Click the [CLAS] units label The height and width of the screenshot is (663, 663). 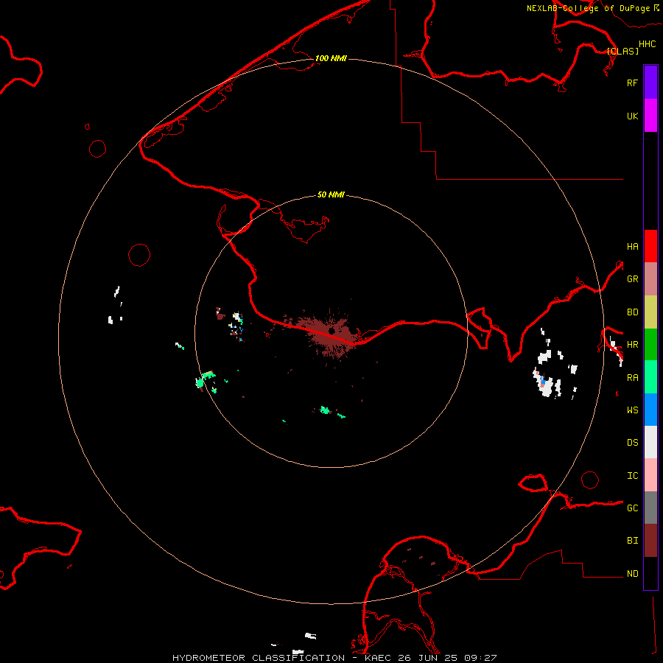[x=622, y=51]
